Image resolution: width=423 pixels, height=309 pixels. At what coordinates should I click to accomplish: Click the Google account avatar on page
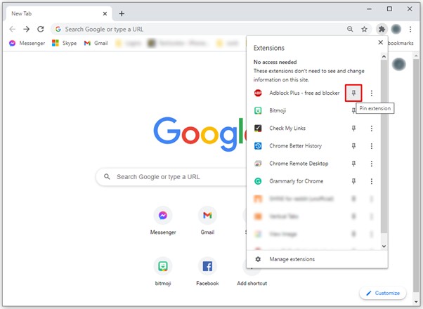(398, 64)
